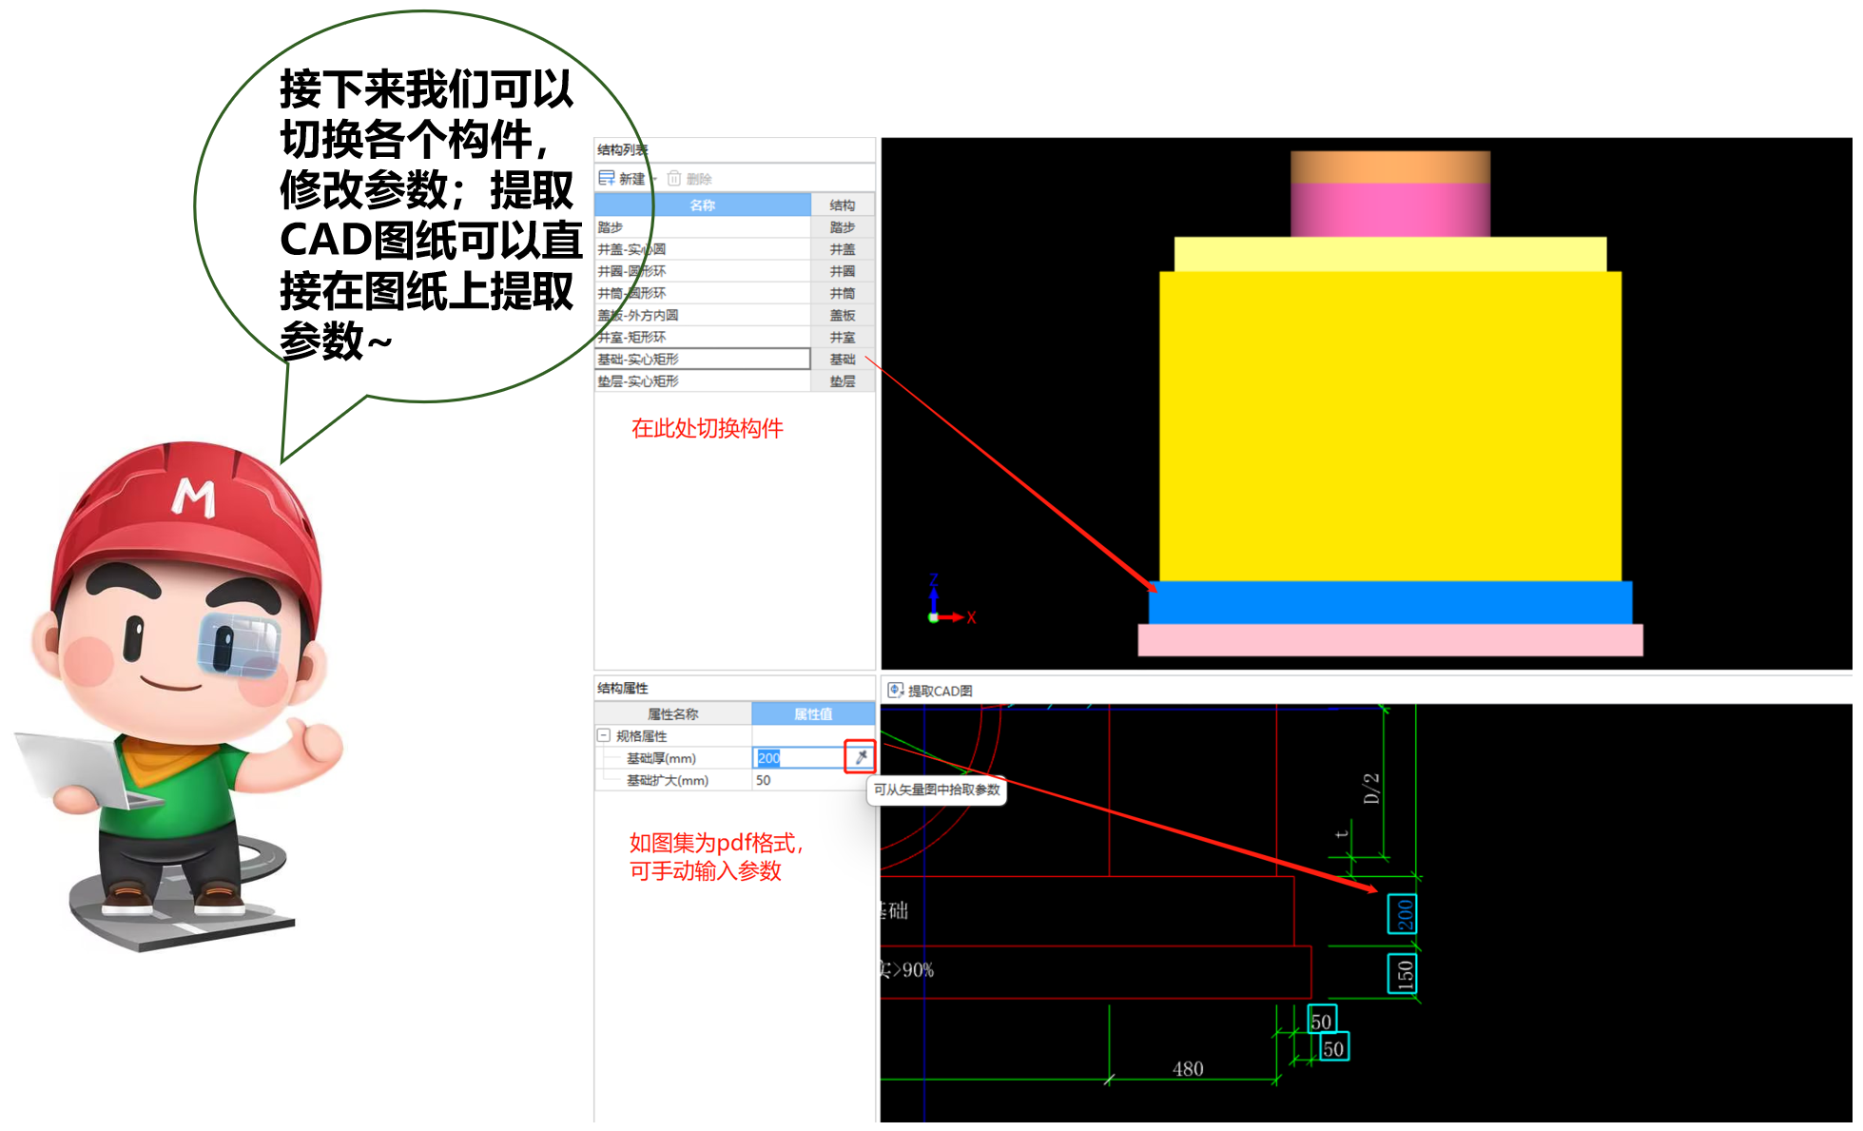This screenshot has width=1863, height=1131.
Task: Click the pale yellow cover plate in 3D view
Action: coord(1390,255)
